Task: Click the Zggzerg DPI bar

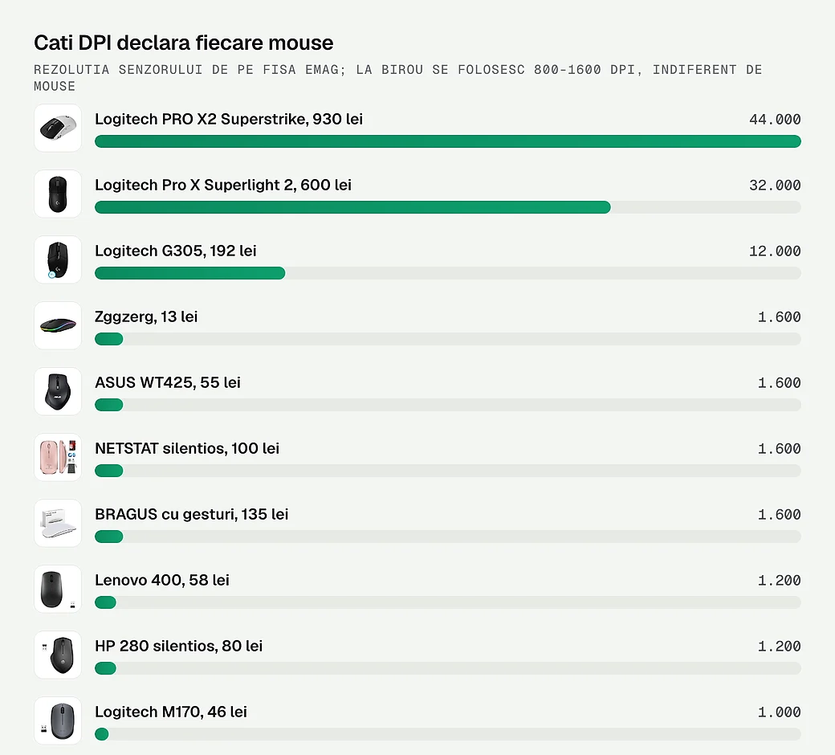Action: tap(448, 339)
